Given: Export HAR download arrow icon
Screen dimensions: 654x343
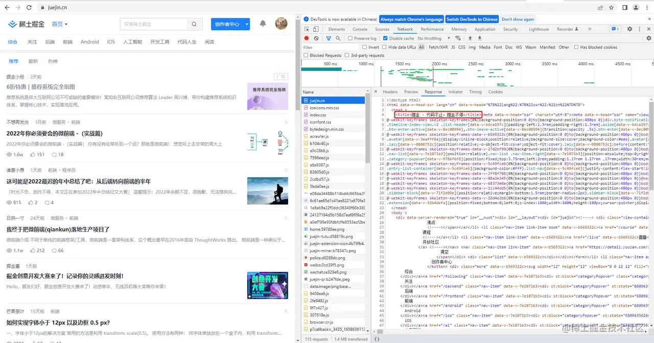Looking at the screenshot, I should click(480, 38).
